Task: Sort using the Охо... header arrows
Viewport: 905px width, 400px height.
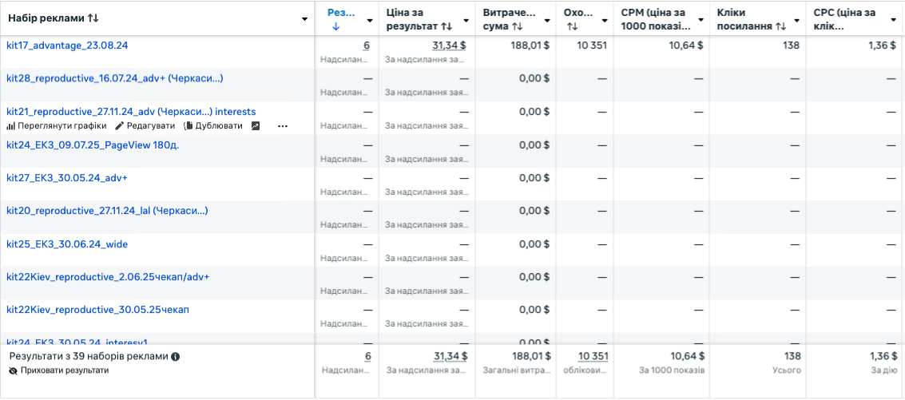Action: pos(573,26)
